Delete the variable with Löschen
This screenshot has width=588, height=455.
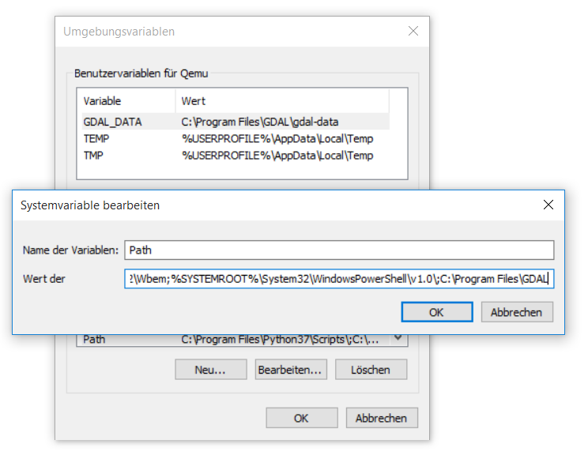coord(371,369)
